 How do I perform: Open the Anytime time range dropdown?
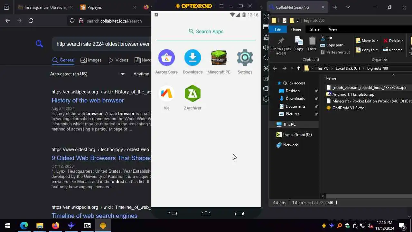142,74
